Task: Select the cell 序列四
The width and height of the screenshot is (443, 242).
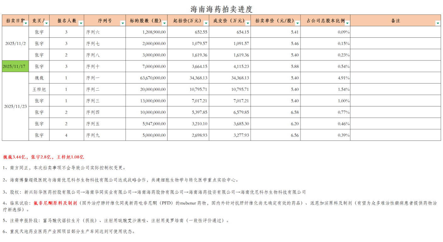Action: tap(105, 112)
